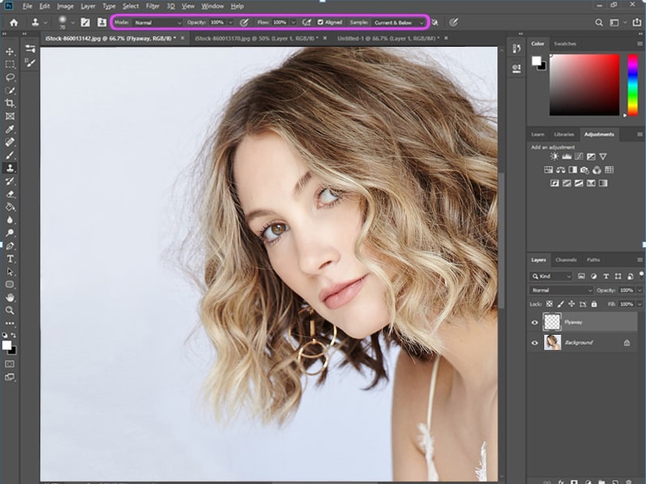The image size is (646, 484).
Task: Uncheck the Aligned checkbox
Action: 320,23
